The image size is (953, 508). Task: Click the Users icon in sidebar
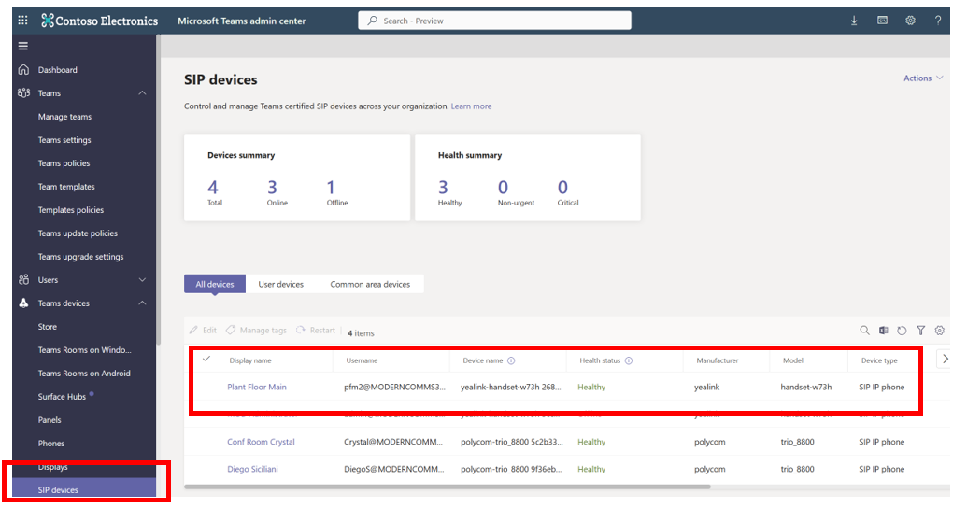pos(23,279)
